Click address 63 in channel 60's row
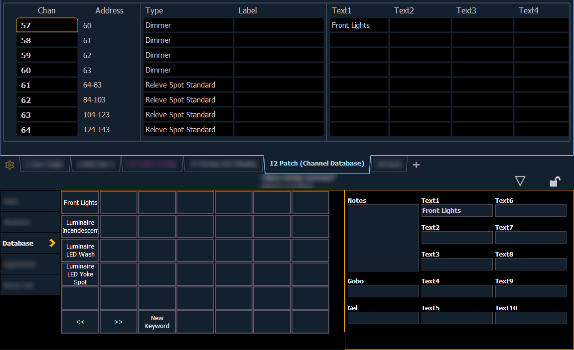 [87, 71]
